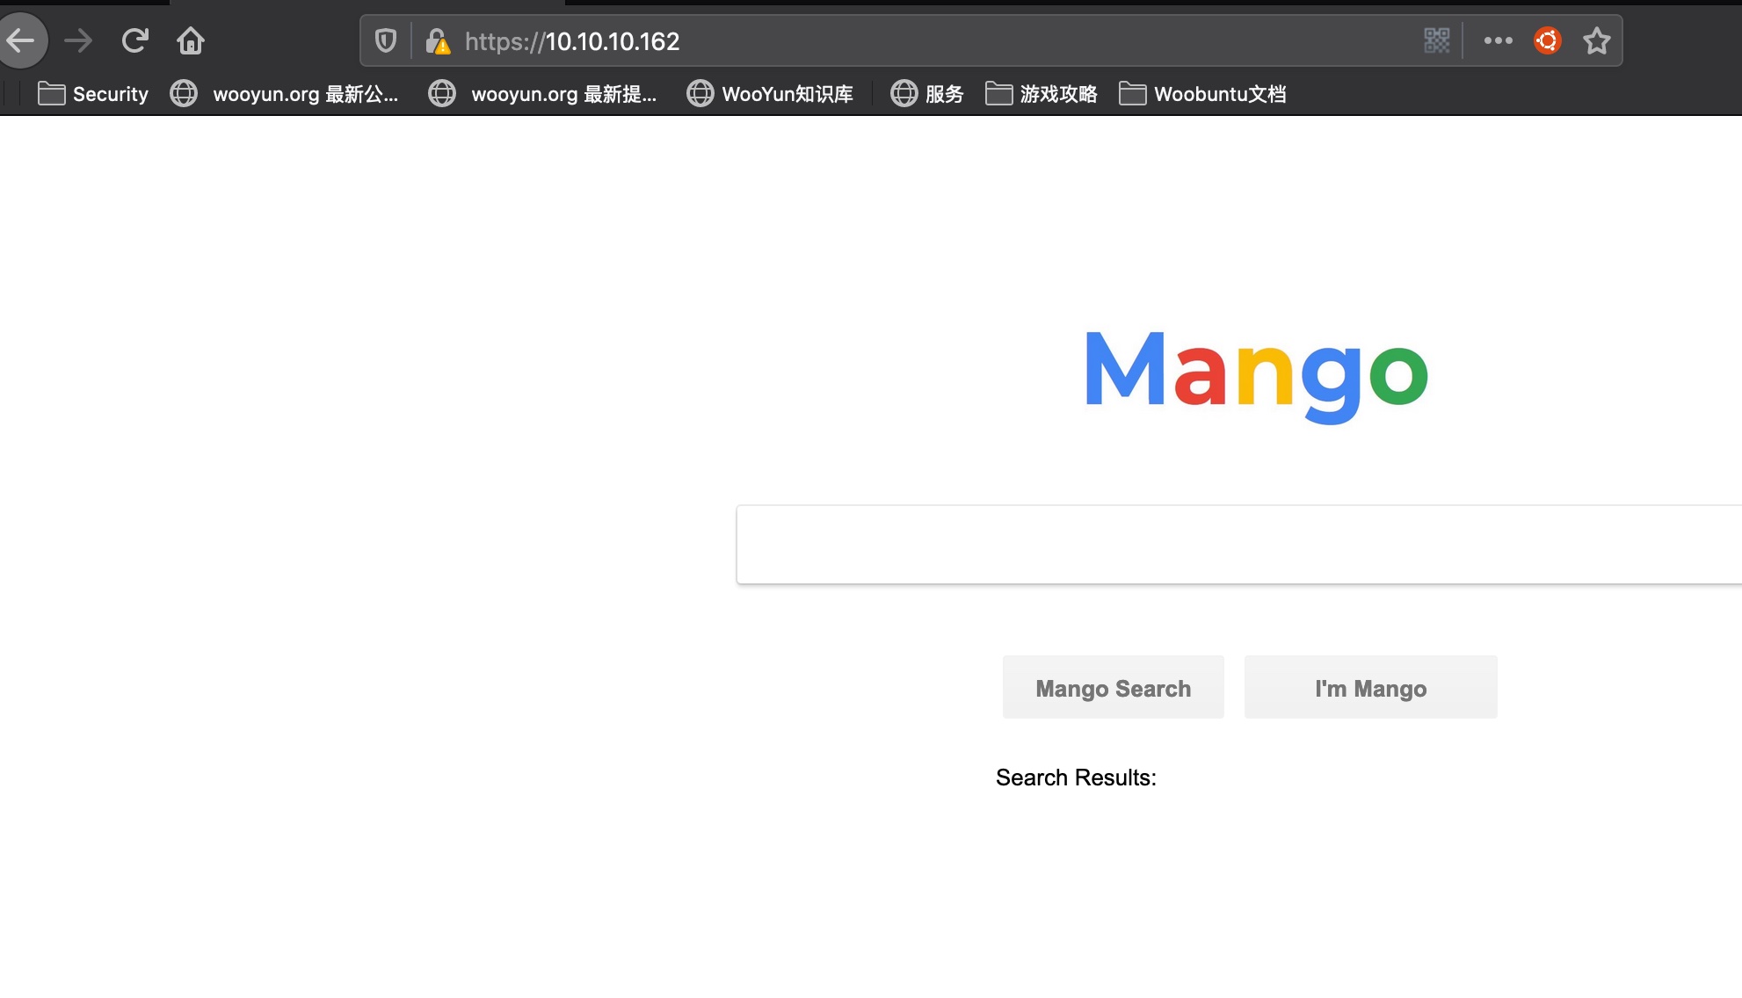Open the page actions three-dots menu
Screen dimensions: 1742x998
click(x=1498, y=40)
